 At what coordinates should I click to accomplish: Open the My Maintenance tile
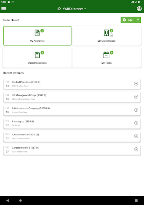tap(106, 36)
